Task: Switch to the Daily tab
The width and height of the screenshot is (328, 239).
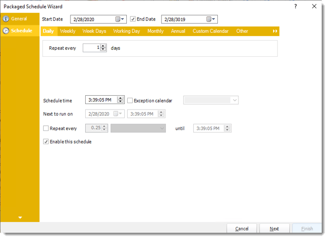Action: point(48,31)
